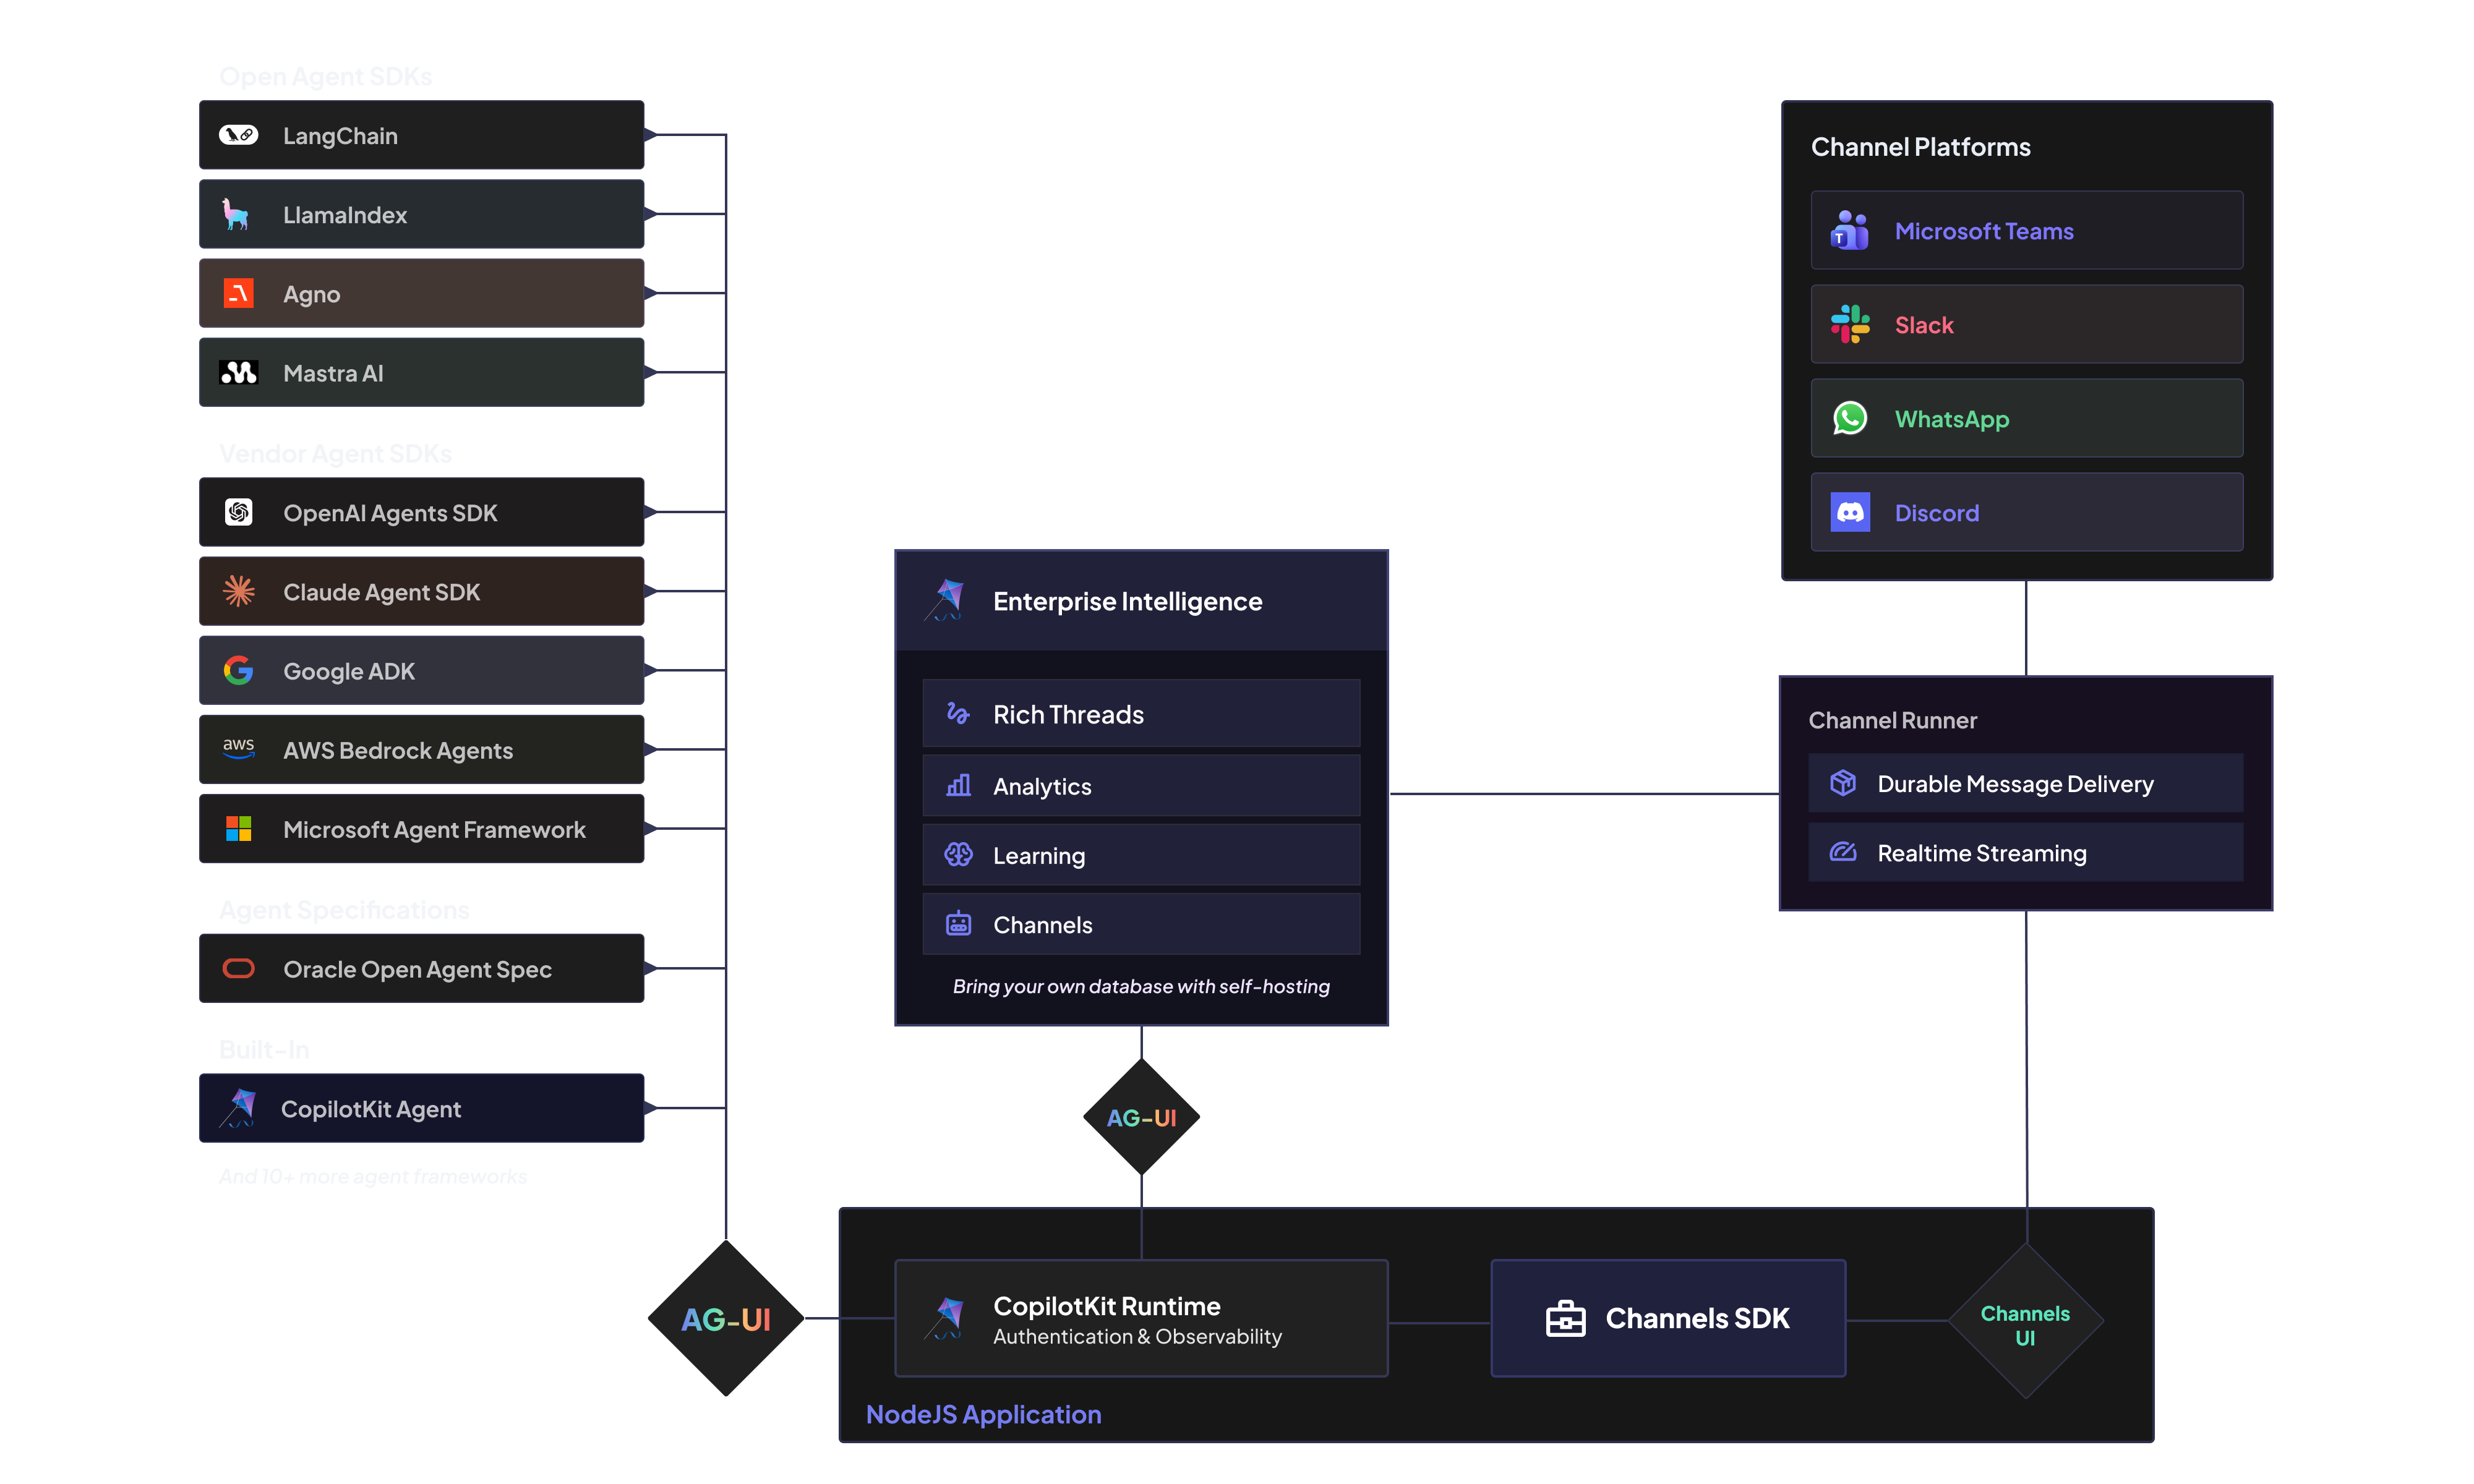2474x1484 pixels.
Task: Click the "Slack" label
Action: pyautogui.click(x=1924, y=325)
